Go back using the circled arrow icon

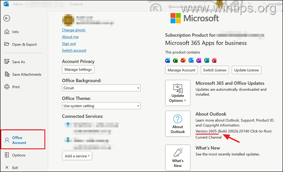[7, 18]
